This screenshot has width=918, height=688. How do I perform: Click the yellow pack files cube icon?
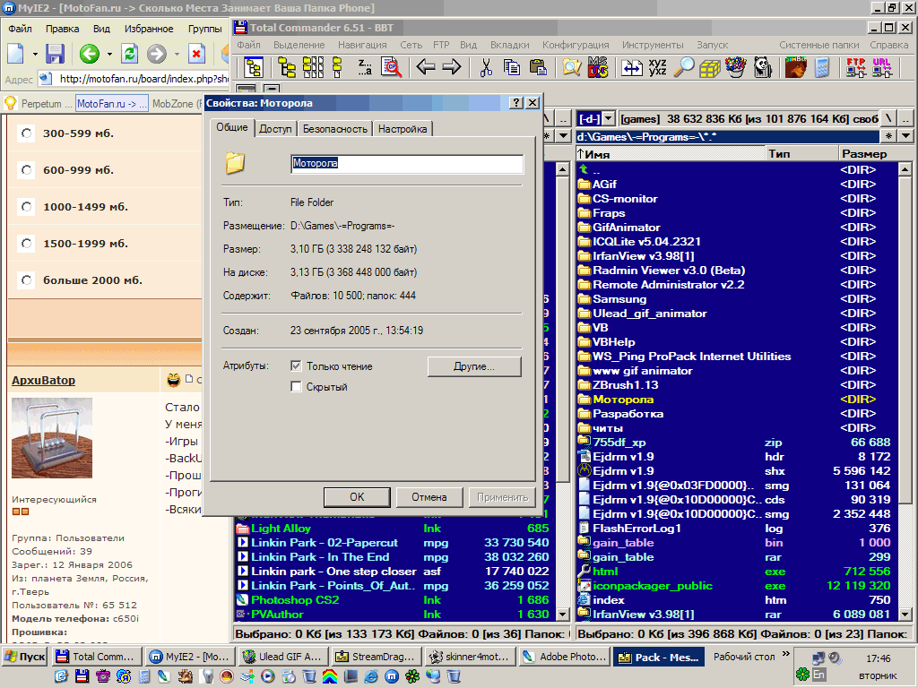[x=710, y=68]
